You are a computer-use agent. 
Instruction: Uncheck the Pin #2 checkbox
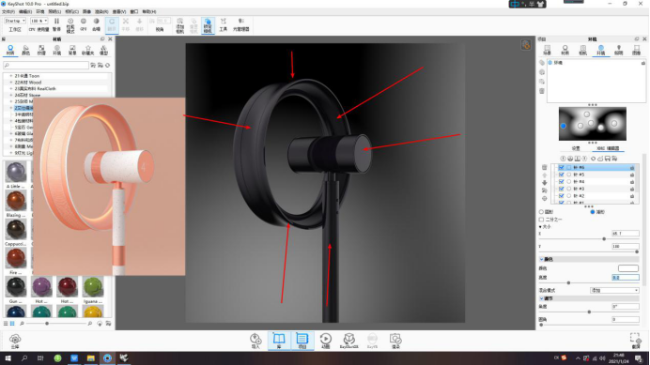pos(562,195)
